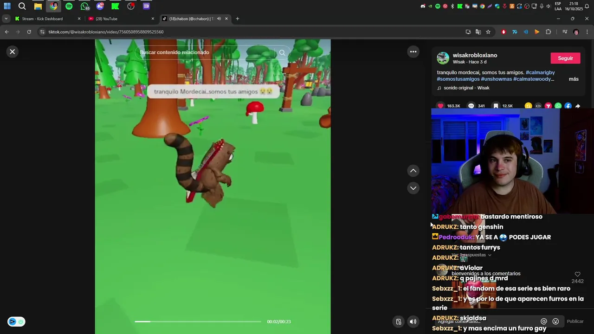
Task: Close the TikTok video viewer
Action: coord(13,51)
